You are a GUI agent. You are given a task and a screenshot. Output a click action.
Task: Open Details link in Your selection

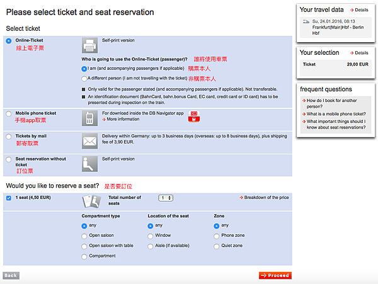pos(358,53)
